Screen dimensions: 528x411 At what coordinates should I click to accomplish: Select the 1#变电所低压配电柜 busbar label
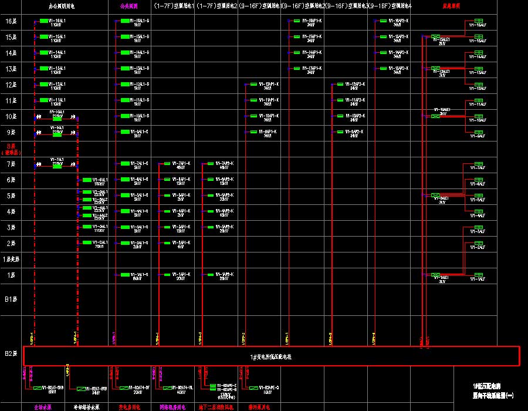click(270, 357)
